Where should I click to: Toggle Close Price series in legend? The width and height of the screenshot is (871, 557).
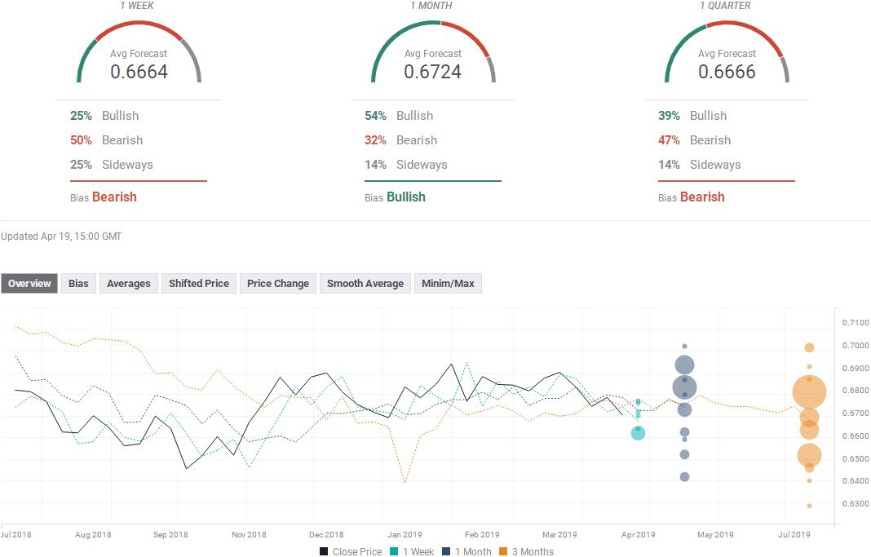351,552
